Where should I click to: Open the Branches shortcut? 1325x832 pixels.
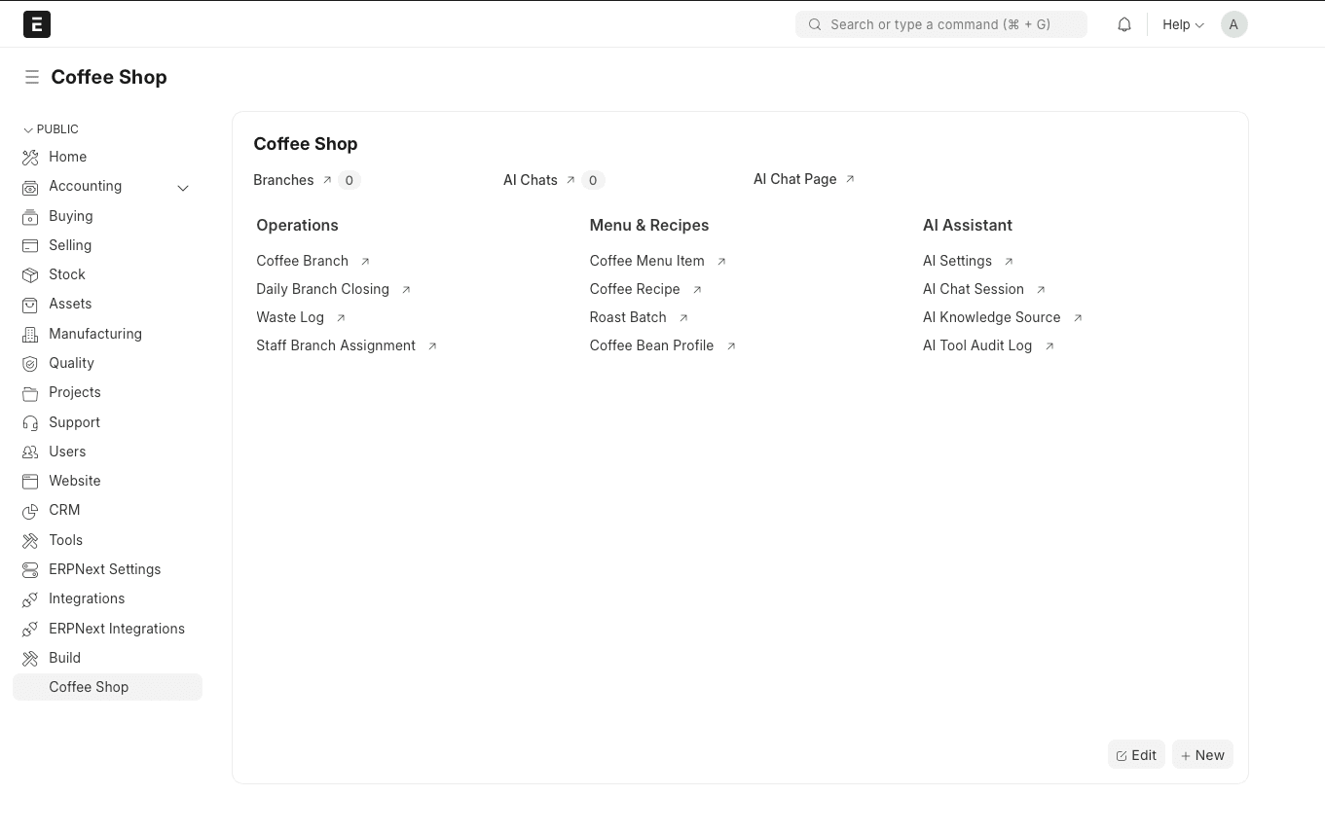coord(283,180)
